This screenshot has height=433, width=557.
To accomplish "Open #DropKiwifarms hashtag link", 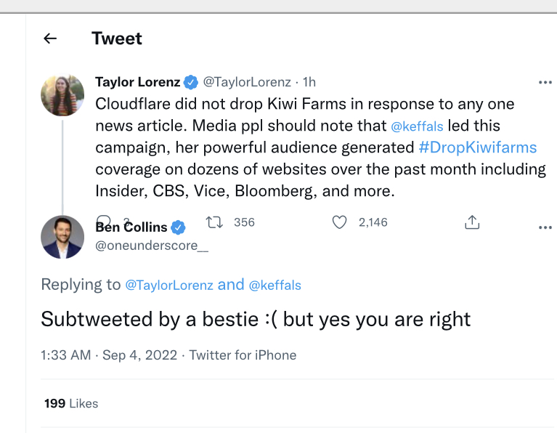I will click(x=478, y=147).
